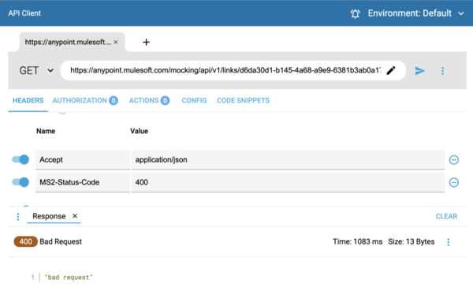The image size is (473, 295).
Task: Click the notification bell icon
Action: (x=355, y=13)
